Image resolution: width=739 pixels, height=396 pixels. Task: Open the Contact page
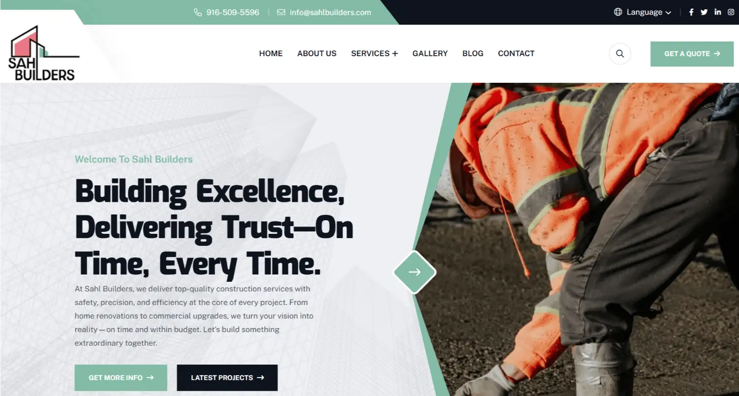pyautogui.click(x=516, y=53)
